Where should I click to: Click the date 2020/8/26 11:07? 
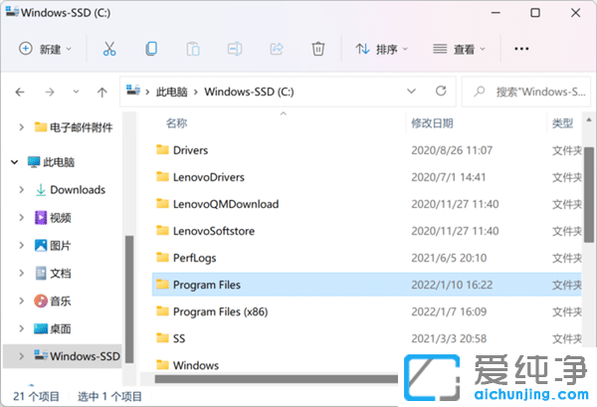(x=452, y=150)
